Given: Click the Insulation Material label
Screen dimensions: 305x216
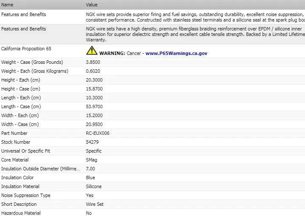Looking at the screenshot, I should pos(20,187).
